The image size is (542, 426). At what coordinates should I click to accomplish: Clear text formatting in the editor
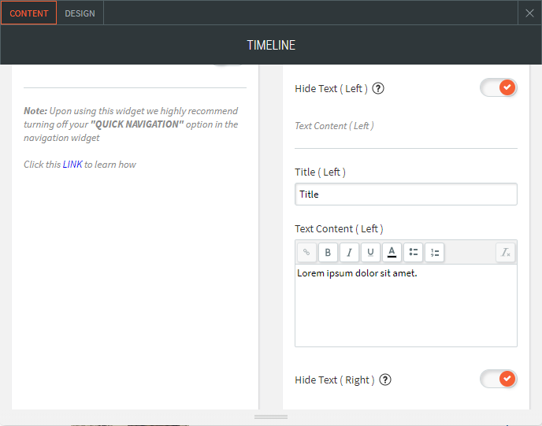click(506, 252)
